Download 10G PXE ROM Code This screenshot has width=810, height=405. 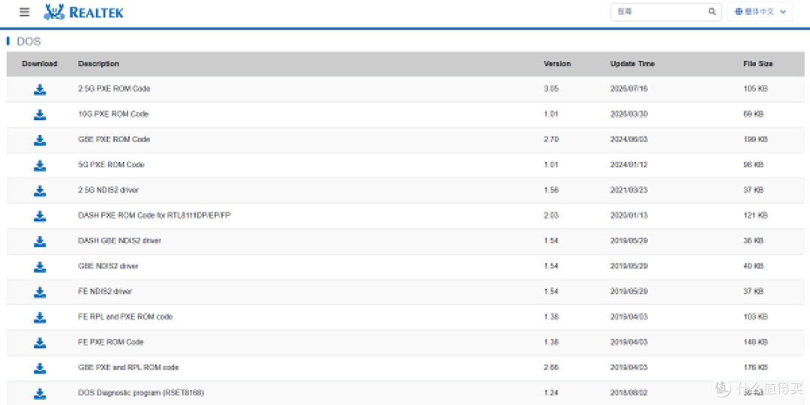click(x=40, y=115)
